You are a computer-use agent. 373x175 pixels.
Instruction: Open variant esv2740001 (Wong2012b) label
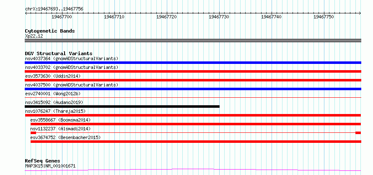point(53,94)
